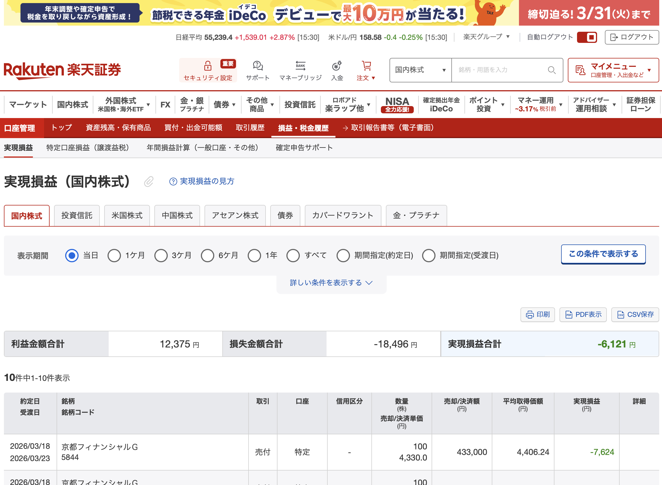Click the print printer icon button
Image resolution: width=662 pixels, height=485 pixels.
coord(537,314)
